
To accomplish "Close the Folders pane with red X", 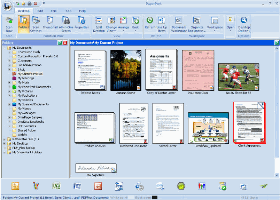I will click(65, 42).
